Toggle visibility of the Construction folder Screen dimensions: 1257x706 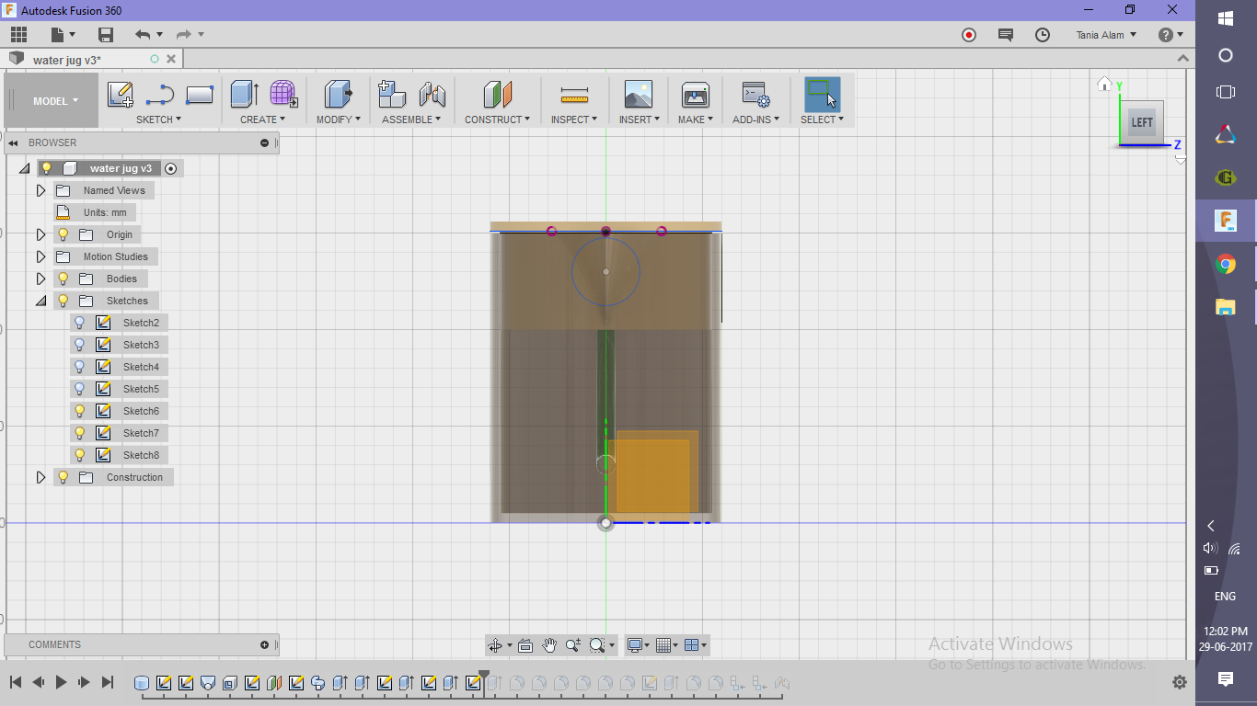click(x=63, y=477)
